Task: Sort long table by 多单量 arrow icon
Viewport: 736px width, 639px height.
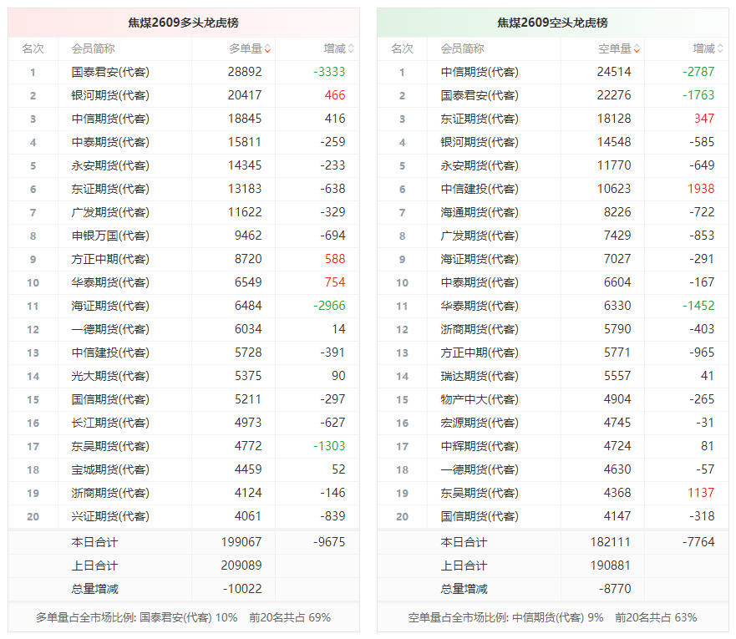Action: 267,48
